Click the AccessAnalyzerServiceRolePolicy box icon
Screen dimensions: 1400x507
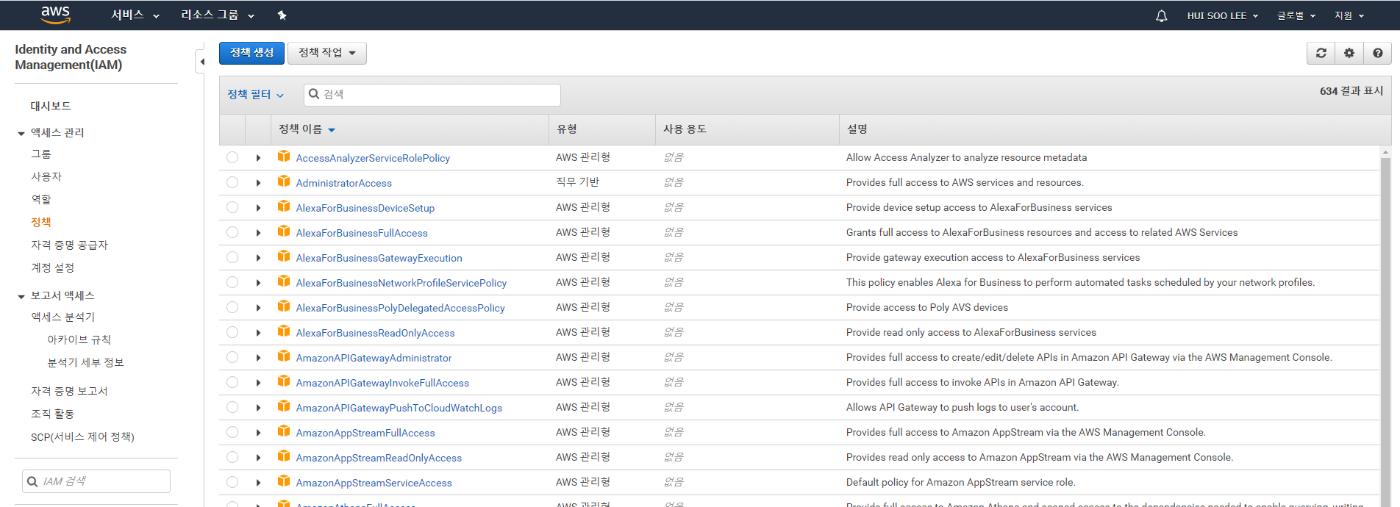pos(284,157)
